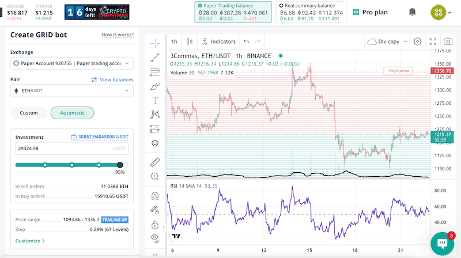Toggle the magnet mode icon

point(155,196)
